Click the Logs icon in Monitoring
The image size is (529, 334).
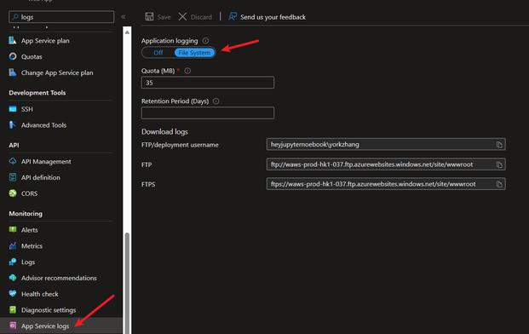tap(13, 262)
